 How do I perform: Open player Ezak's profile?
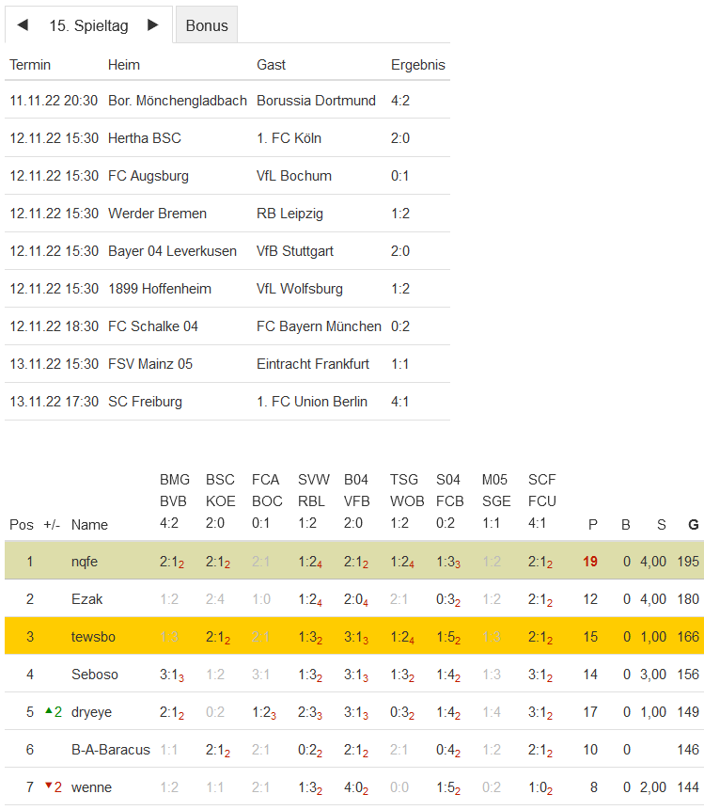click(x=86, y=599)
